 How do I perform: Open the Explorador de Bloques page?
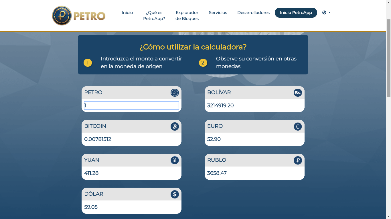click(x=187, y=15)
